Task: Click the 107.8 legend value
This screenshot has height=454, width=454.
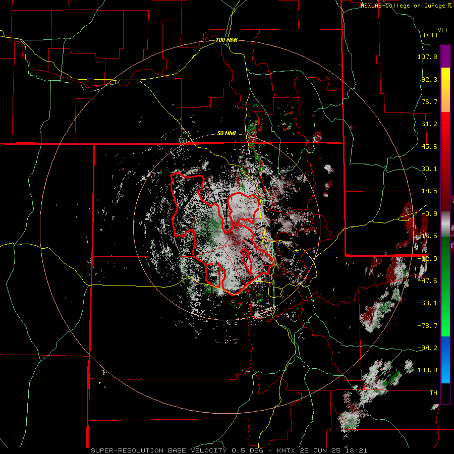Action: click(427, 56)
